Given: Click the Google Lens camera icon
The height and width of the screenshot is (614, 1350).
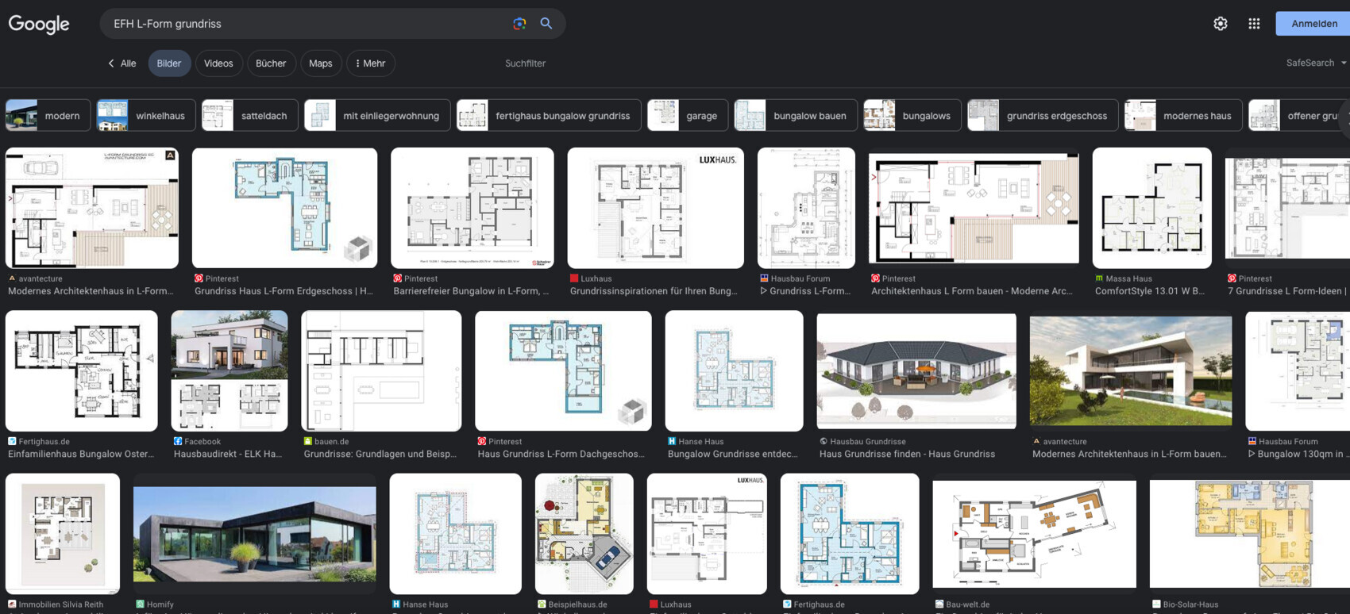Looking at the screenshot, I should 519,24.
